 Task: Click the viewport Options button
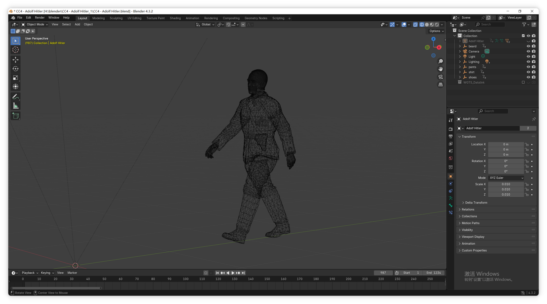(x=436, y=31)
